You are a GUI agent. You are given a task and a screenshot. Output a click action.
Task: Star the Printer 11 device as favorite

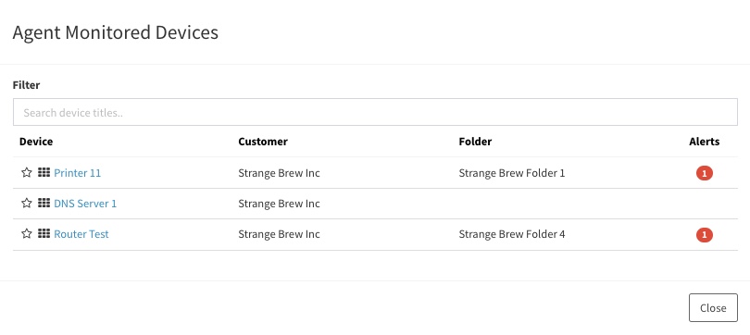27,172
